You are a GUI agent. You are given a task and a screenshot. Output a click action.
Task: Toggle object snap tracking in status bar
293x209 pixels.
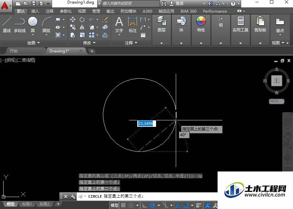click(178, 205)
